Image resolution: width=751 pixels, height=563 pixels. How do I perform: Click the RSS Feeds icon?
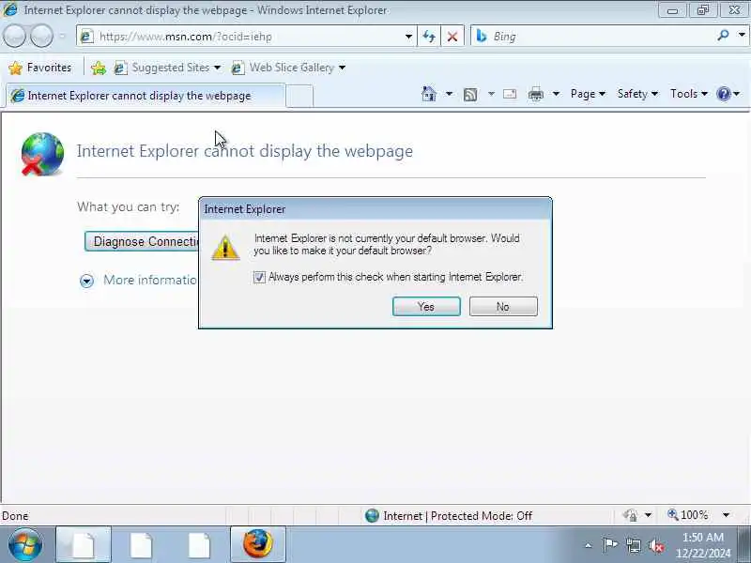tap(470, 95)
